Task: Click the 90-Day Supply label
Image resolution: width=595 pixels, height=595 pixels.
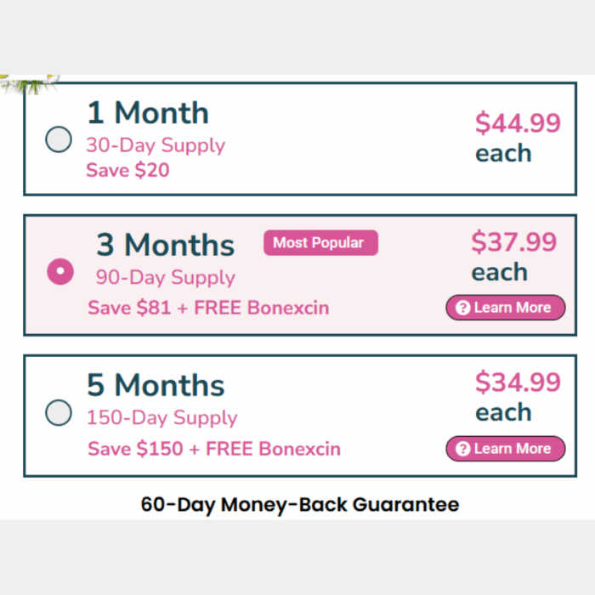Action: [x=166, y=278]
